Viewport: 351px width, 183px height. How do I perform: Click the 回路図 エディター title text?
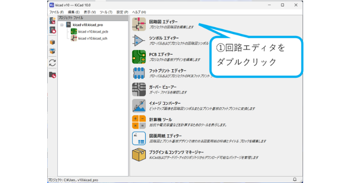click(163, 22)
